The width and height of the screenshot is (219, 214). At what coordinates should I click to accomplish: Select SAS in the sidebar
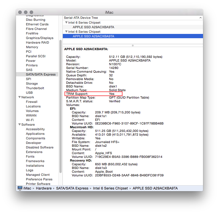click(x=29, y=70)
